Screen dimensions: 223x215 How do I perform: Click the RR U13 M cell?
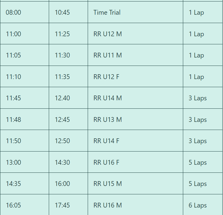[135, 119]
